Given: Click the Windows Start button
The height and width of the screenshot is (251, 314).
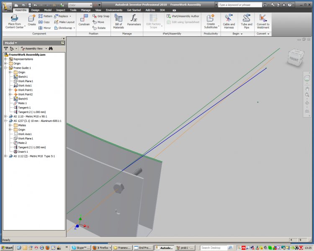Looking at the screenshot, I should [7, 248].
